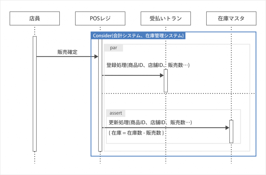This screenshot has height=175, width=266.
Task: Select the 在庫 = 在庫数 - 販売数 constraint
Action: pos(136,133)
